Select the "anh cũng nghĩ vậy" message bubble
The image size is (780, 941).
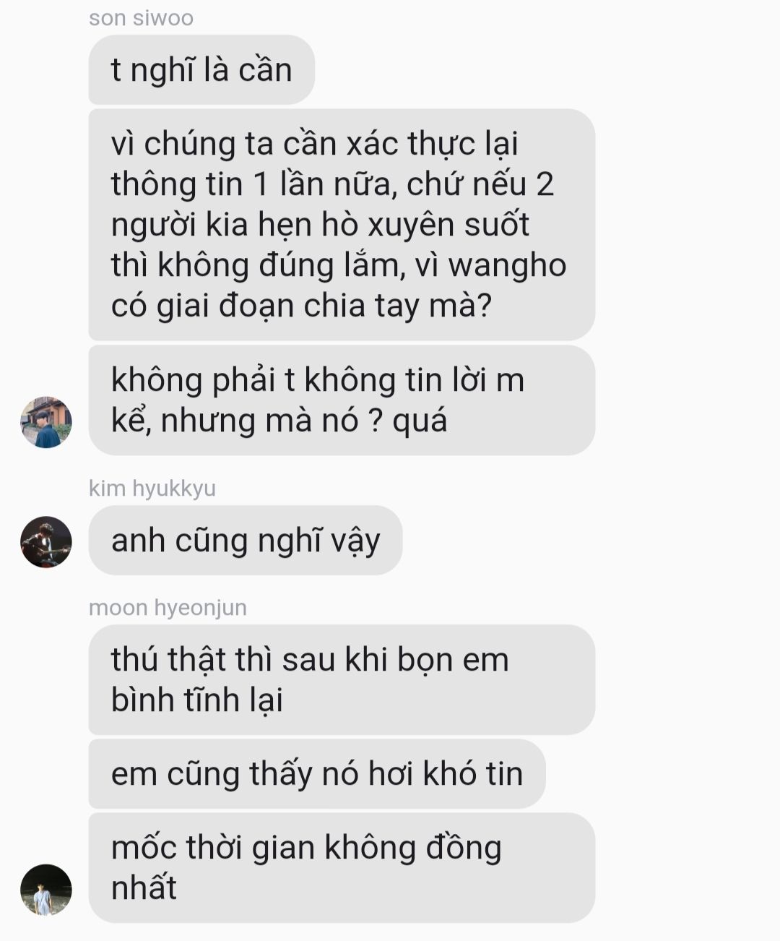[x=246, y=540]
